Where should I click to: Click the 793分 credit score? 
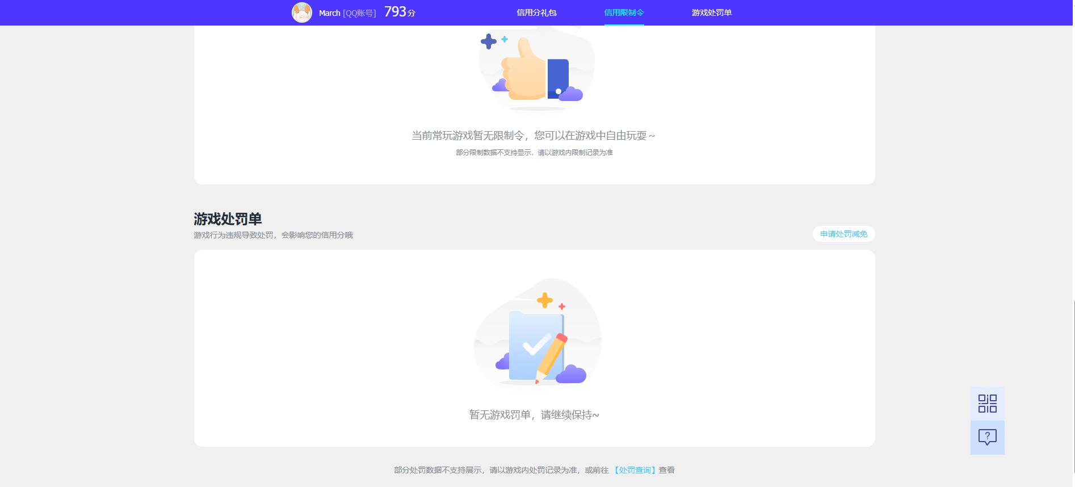point(400,12)
